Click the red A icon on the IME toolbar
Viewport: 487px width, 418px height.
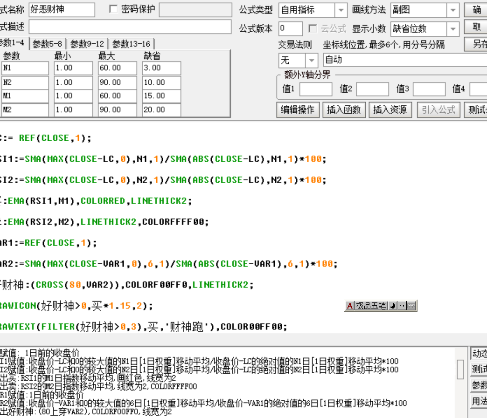click(x=349, y=306)
